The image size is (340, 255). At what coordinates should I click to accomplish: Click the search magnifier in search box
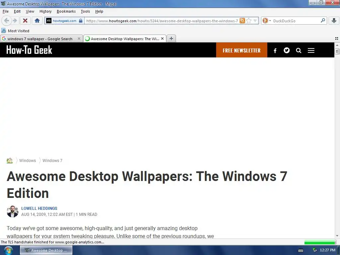coord(323,21)
